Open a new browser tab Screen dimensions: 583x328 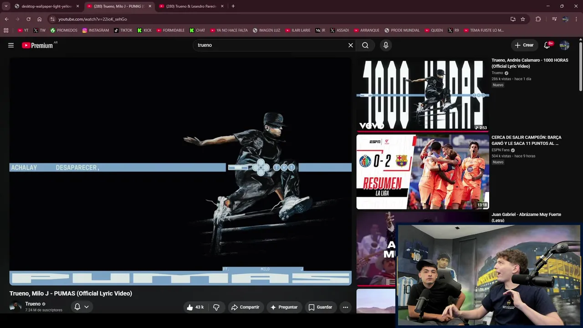[x=233, y=6]
